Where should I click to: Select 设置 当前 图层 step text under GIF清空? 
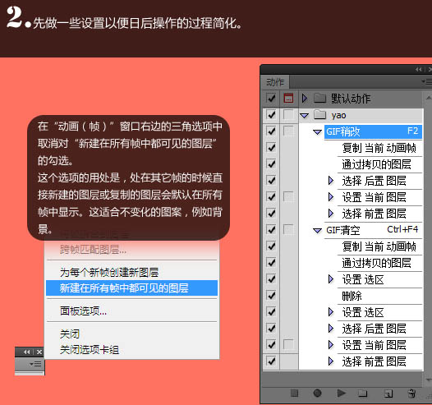(x=374, y=345)
